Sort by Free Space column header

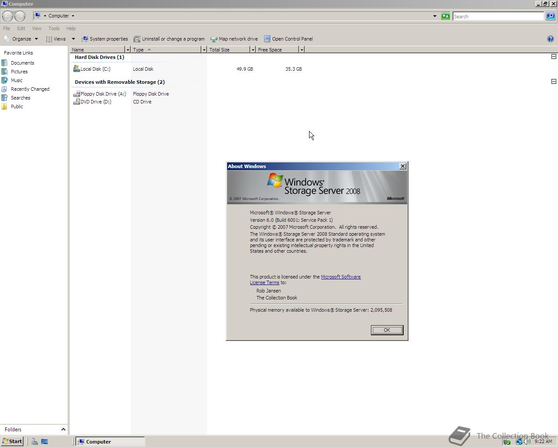277,50
